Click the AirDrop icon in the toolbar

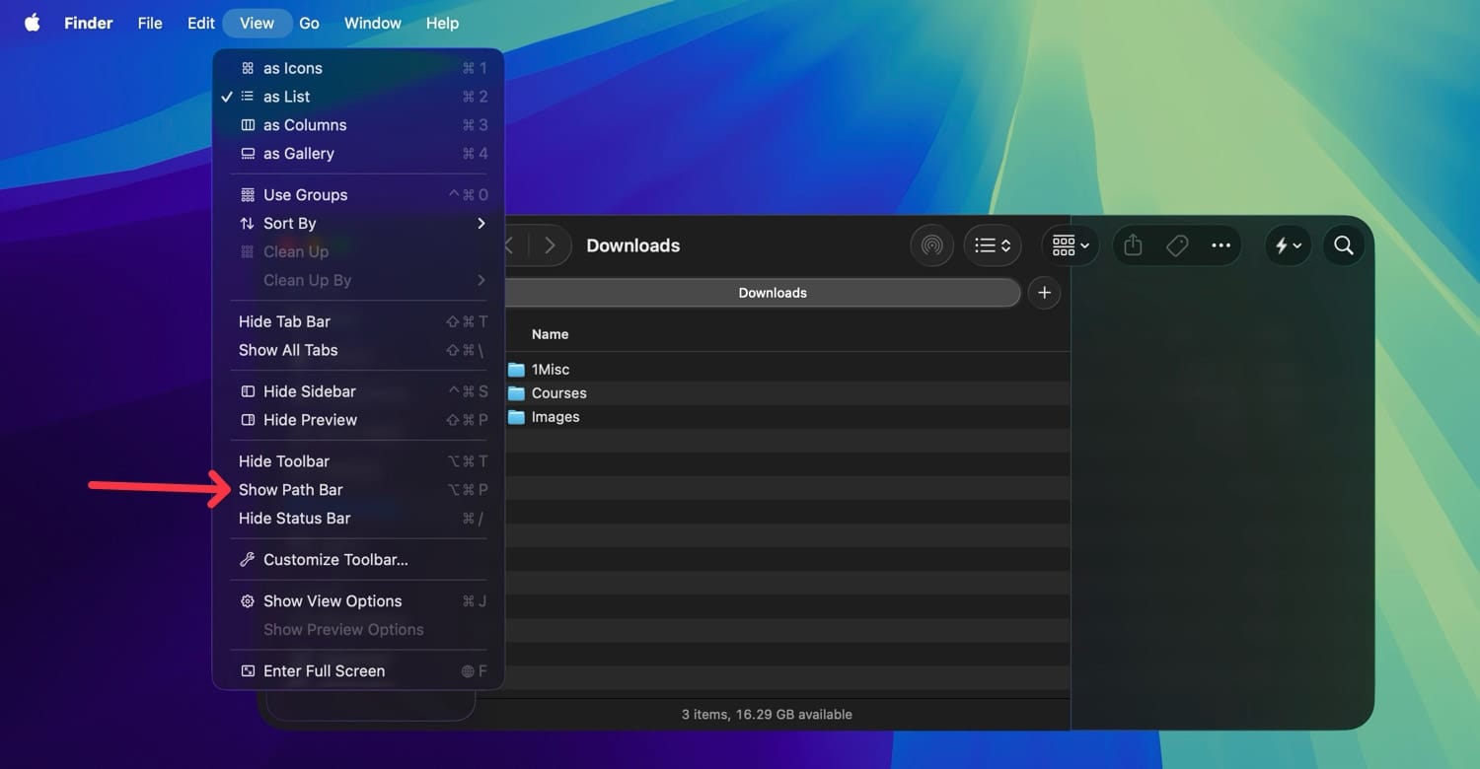click(x=931, y=245)
